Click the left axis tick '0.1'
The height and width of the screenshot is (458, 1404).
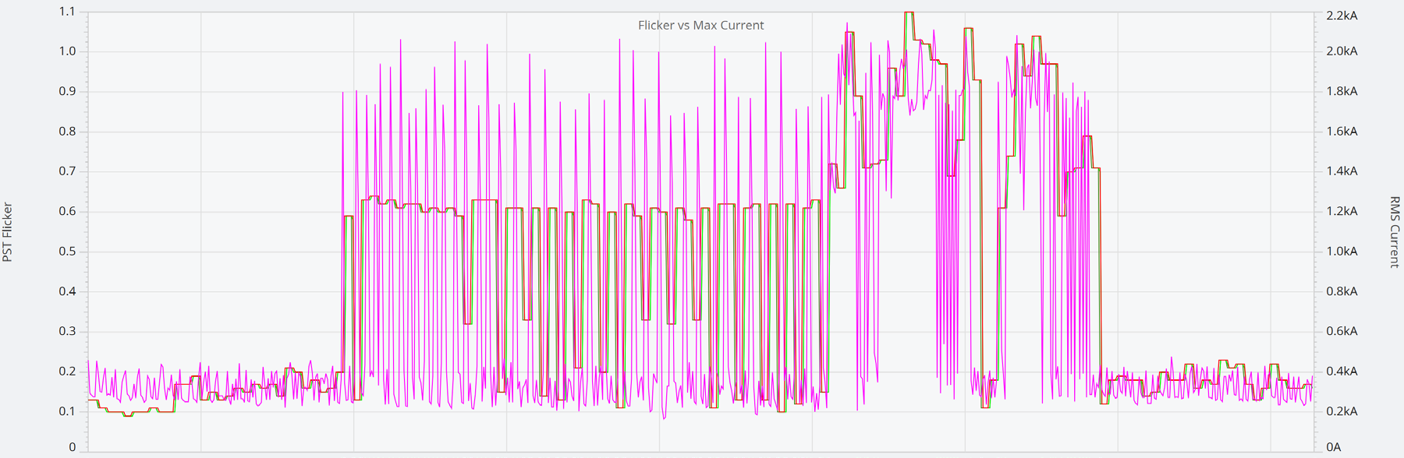pyautogui.click(x=67, y=411)
